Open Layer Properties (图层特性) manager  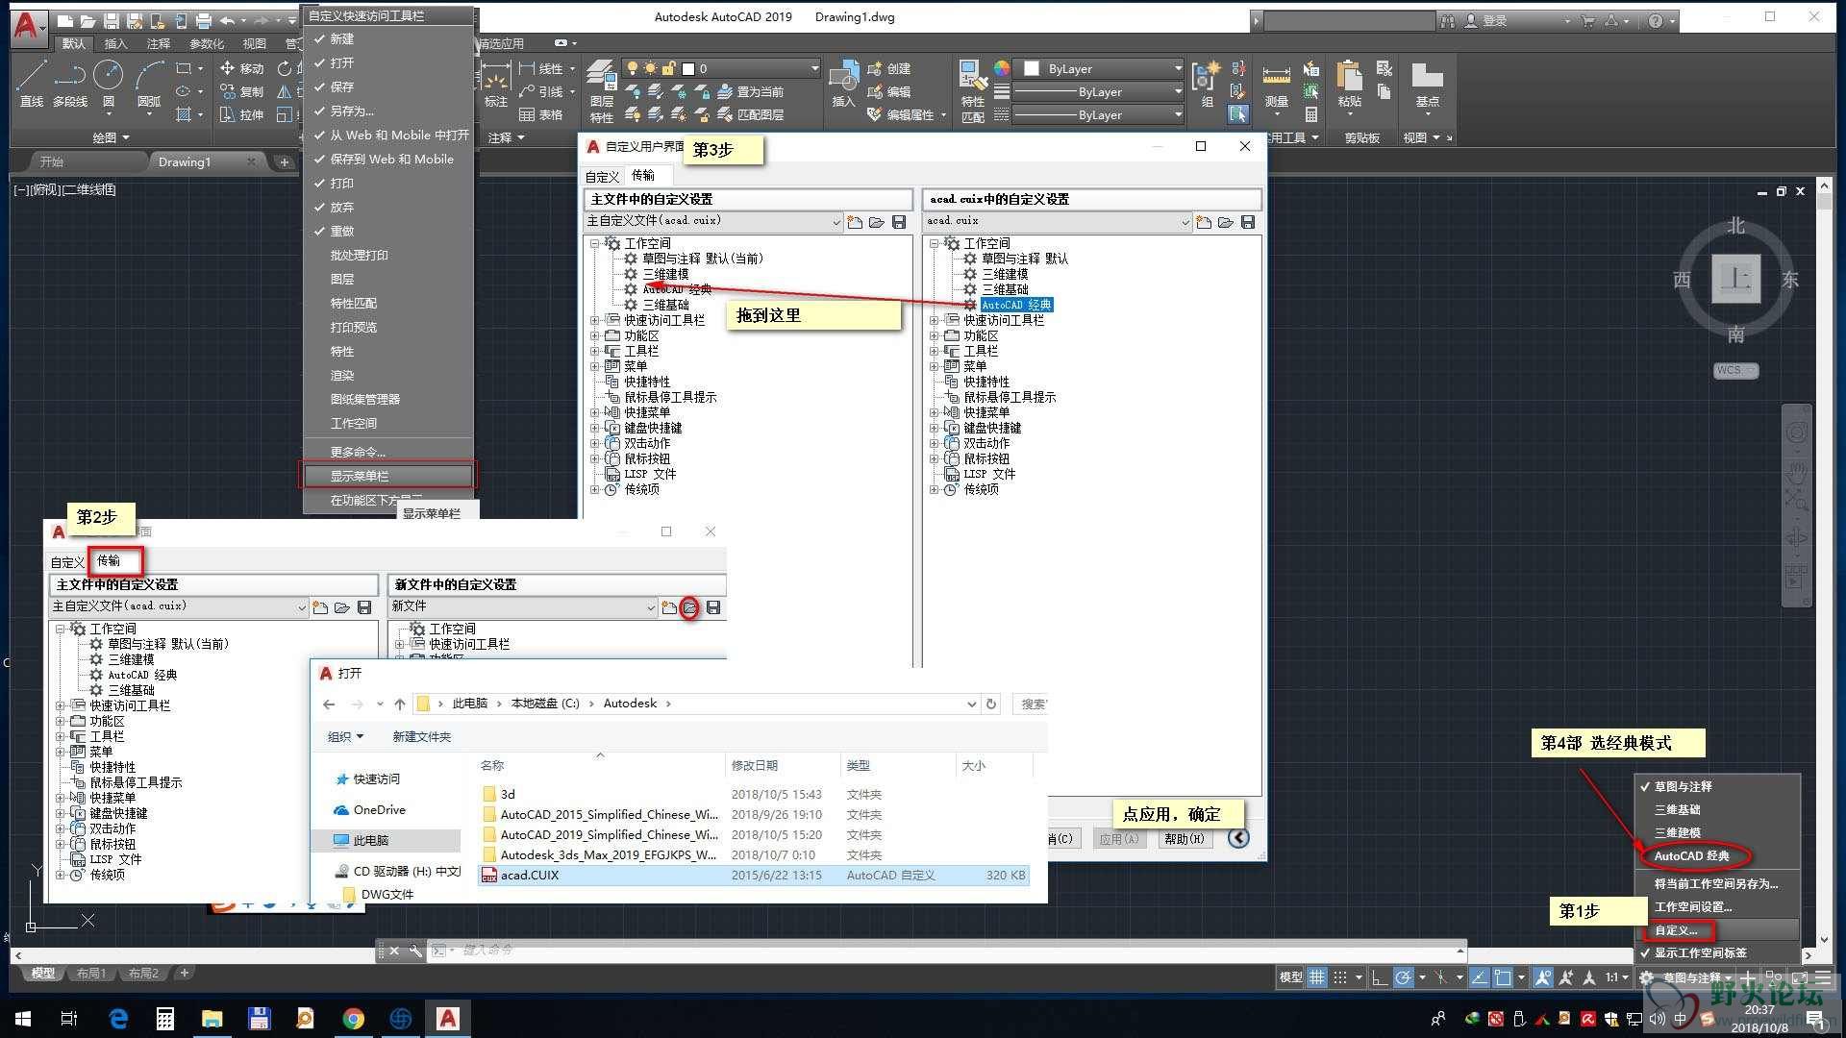pos(602,91)
